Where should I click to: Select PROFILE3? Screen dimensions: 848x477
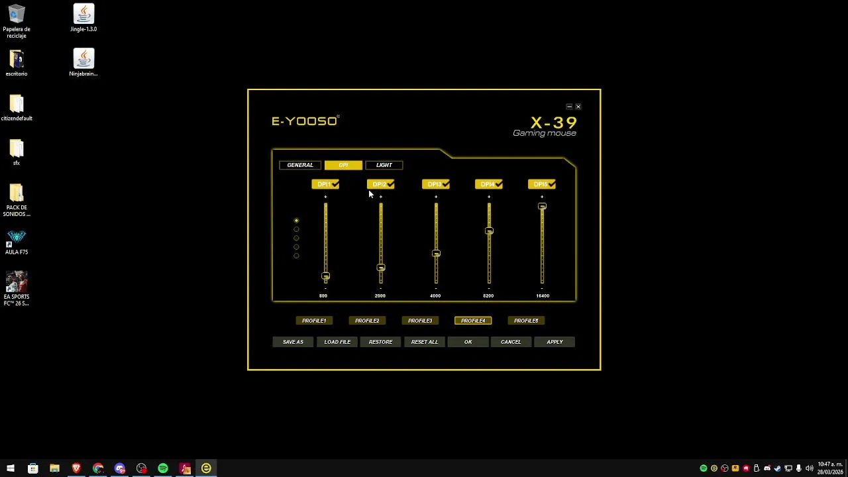pos(420,321)
